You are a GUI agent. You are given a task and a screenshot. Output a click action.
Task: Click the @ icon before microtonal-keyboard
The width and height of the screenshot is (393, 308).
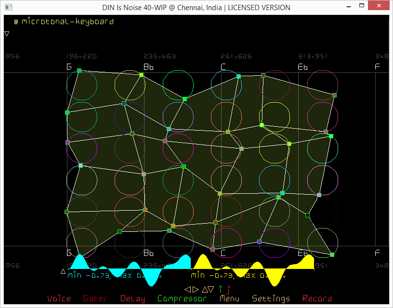coord(16,22)
